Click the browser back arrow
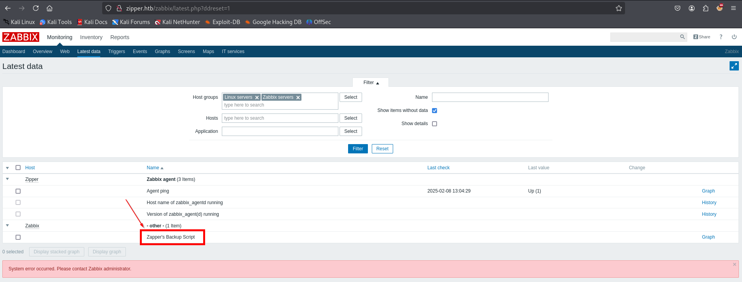The width and height of the screenshot is (742, 282). click(x=8, y=8)
